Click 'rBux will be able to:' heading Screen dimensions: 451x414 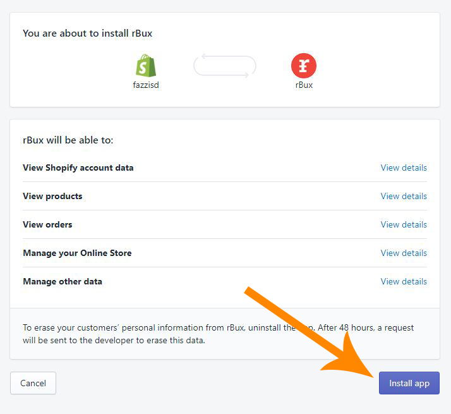[68, 140]
